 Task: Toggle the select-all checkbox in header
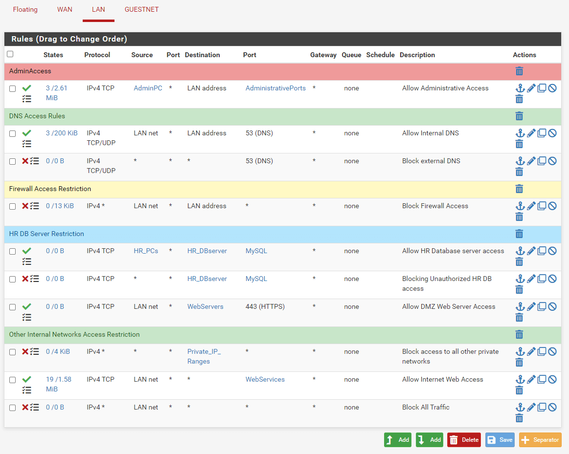click(x=10, y=54)
